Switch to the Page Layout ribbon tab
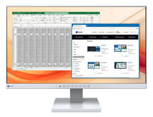Image resolution: width=153 pixels, height=117 pixels. (33, 15)
